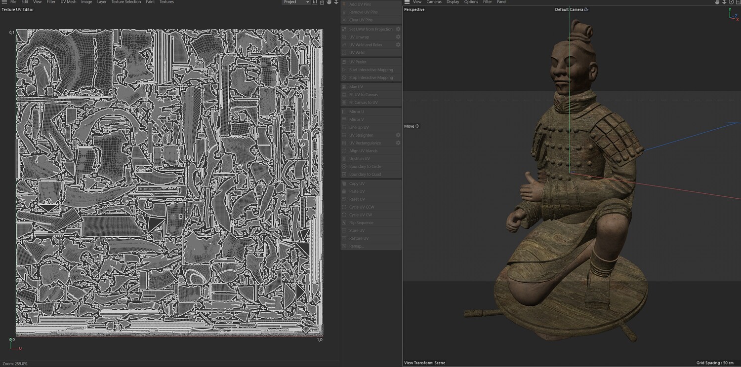This screenshot has width=741, height=367.
Task: Click the viewport hand pan icon
Action: (x=717, y=2)
